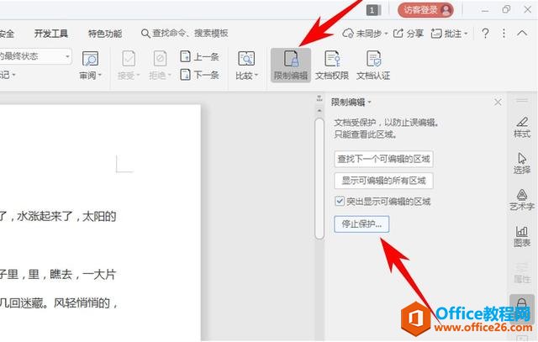Image resolution: width=538 pixels, height=342 pixels.
Task: Open Document Permission (文档权限) tool
Action: (x=332, y=65)
